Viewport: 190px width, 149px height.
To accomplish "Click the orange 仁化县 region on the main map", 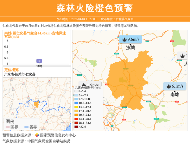I will tap(127, 82).
